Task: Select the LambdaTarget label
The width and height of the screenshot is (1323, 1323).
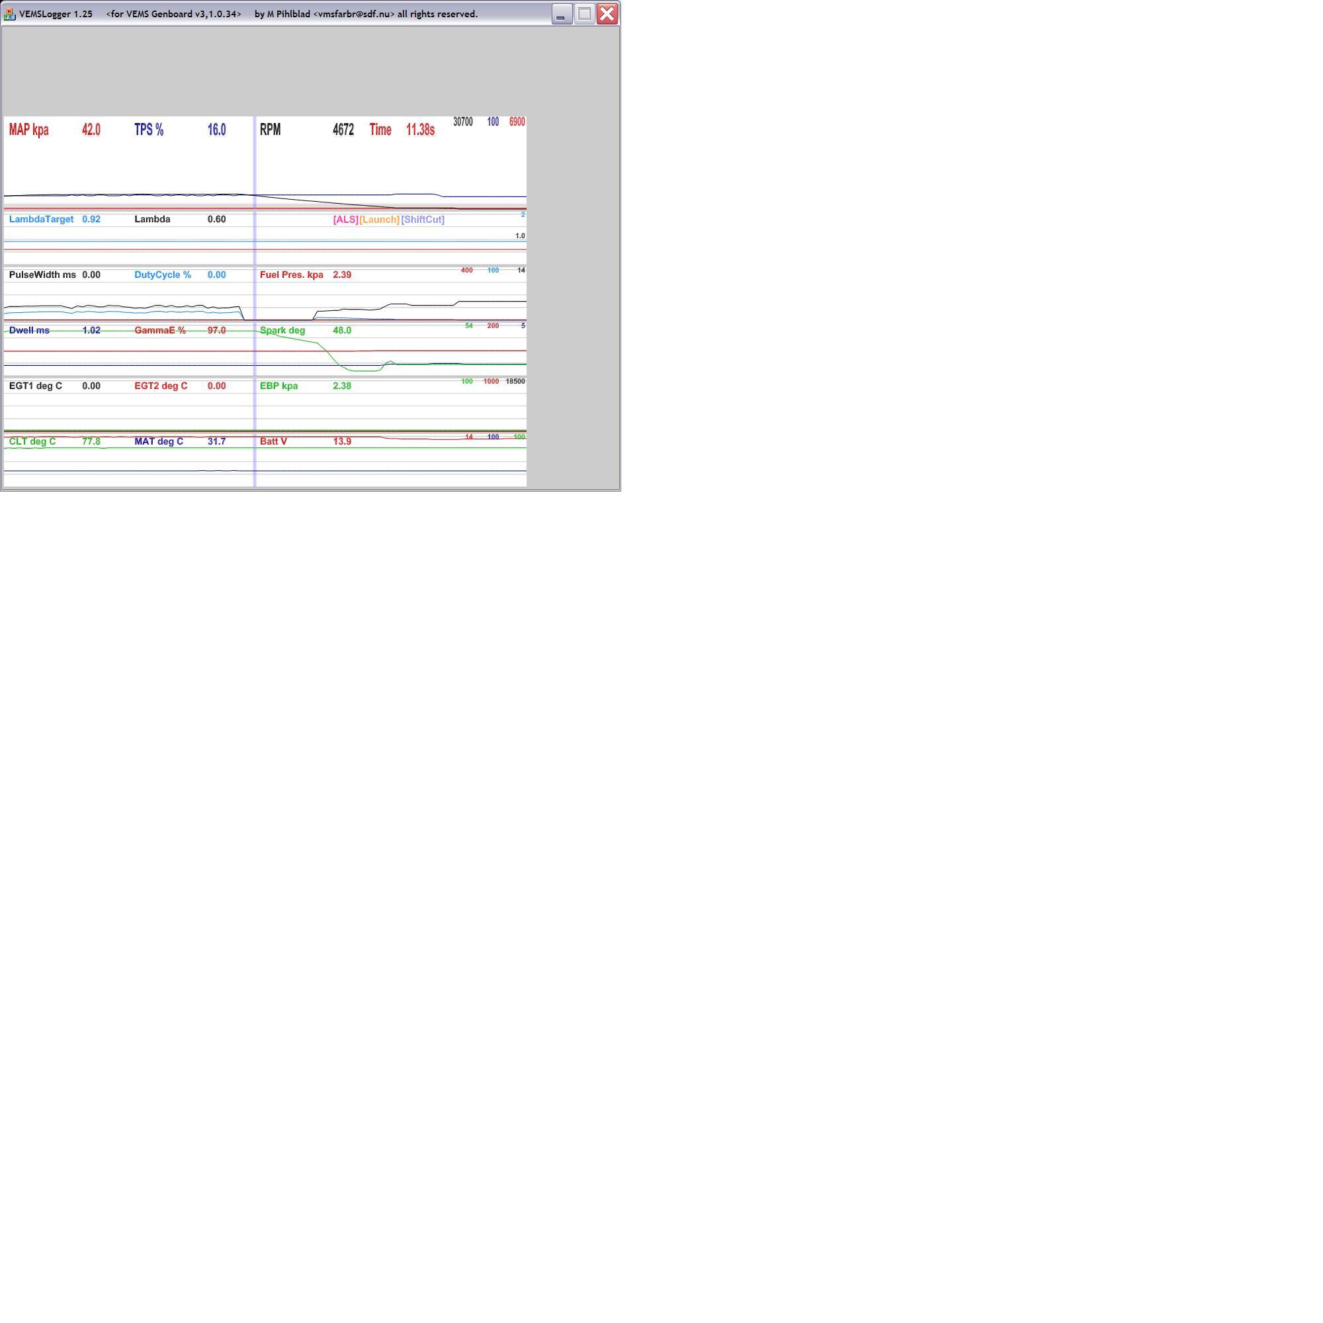Action: pos(41,220)
